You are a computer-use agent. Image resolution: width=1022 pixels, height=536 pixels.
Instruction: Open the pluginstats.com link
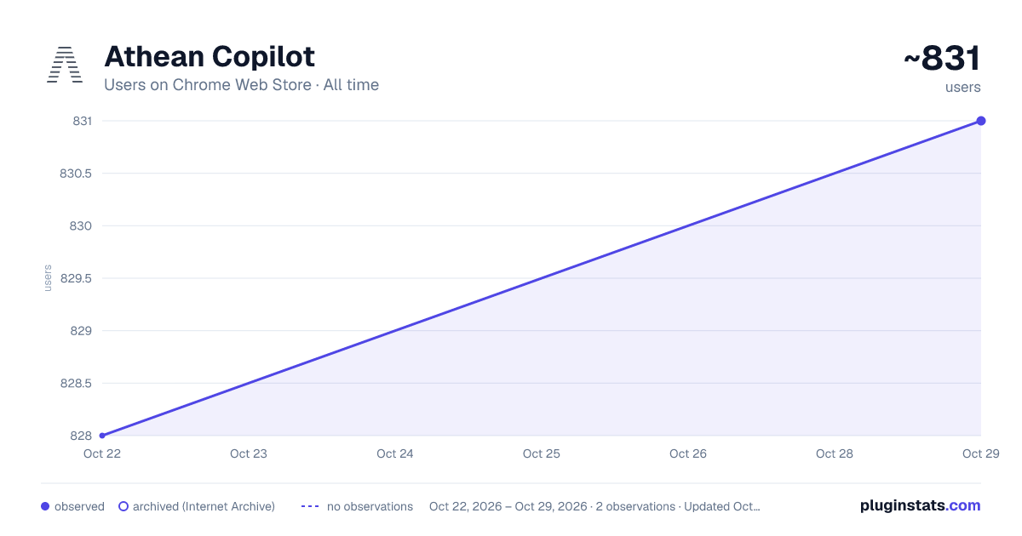tap(921, 505)
